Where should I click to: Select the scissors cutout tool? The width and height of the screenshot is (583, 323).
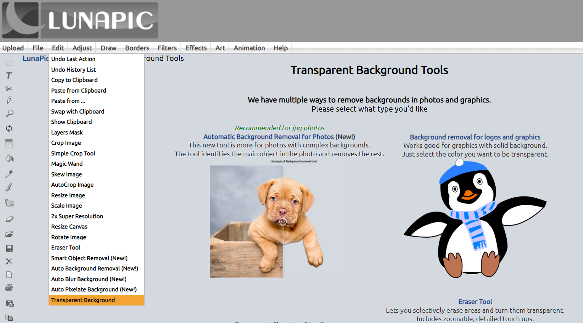[9, 88]
